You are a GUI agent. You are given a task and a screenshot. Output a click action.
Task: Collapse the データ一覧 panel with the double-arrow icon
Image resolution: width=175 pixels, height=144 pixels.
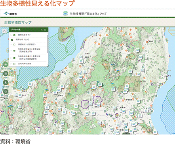coord(42,30)
